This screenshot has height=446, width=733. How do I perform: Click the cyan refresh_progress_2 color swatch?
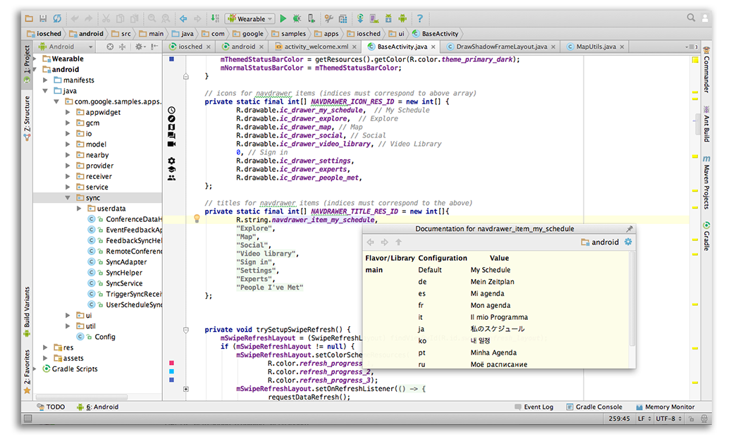[171, 372]
